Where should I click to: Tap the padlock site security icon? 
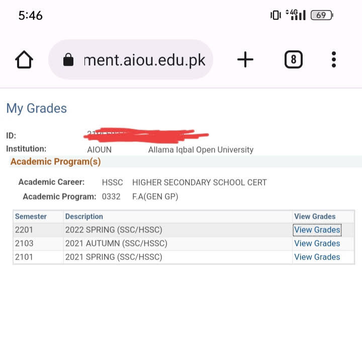[x=68, y=61]
